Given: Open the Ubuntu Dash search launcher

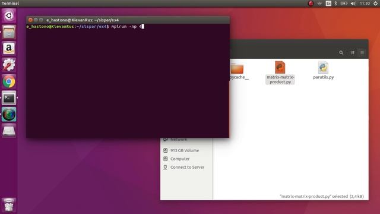Looking at the screenshot, I should click(x=9, y=15).
